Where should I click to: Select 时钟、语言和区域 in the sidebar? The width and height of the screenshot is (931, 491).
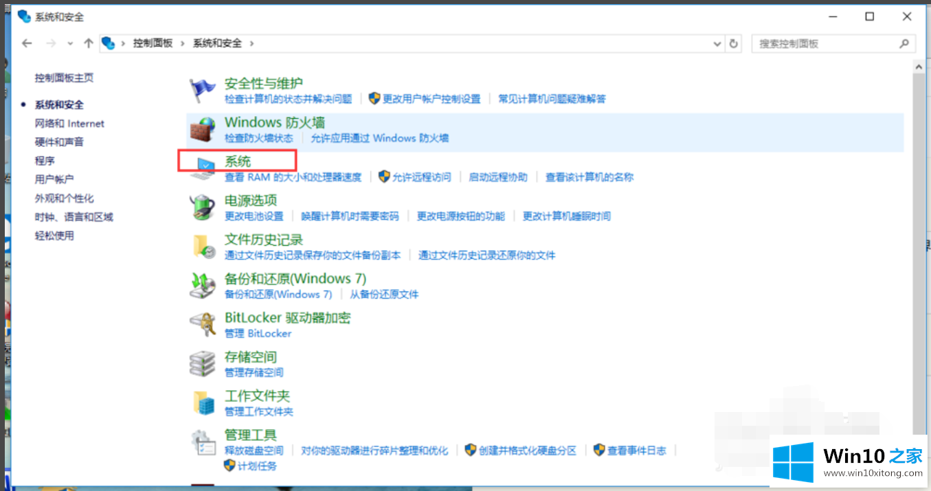[74, 217]
